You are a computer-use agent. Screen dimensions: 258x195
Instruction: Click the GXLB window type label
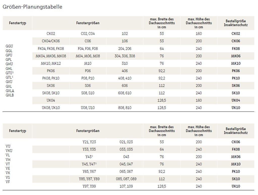coord(10,95)
